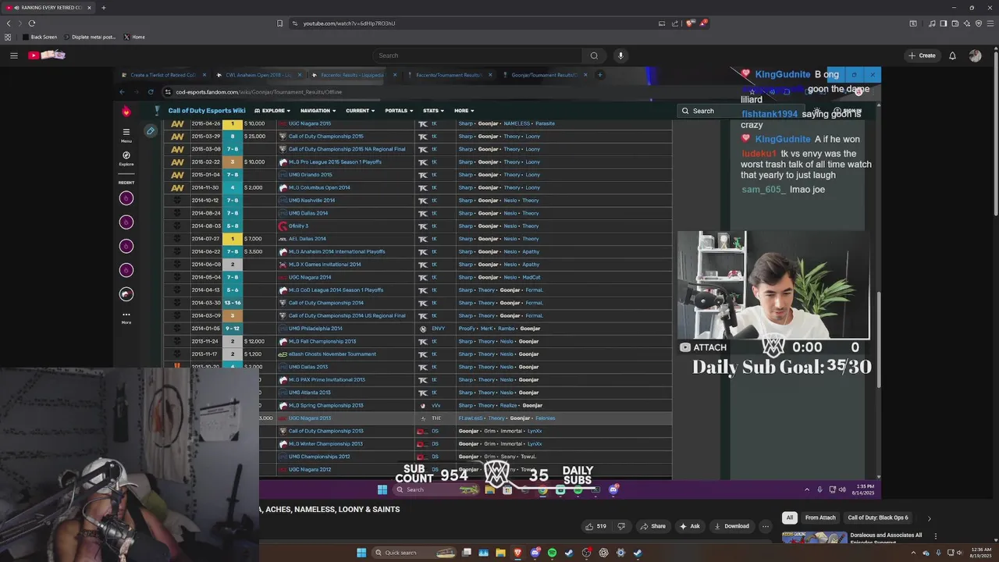Open Discord from the taskbar
Screen dimensions: 999x562
click(535, 553)
